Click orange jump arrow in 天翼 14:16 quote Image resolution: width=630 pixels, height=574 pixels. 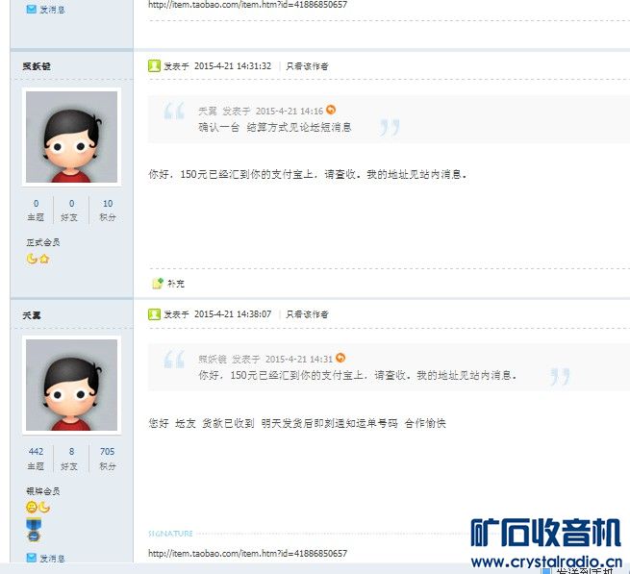(x=331, y=110)
